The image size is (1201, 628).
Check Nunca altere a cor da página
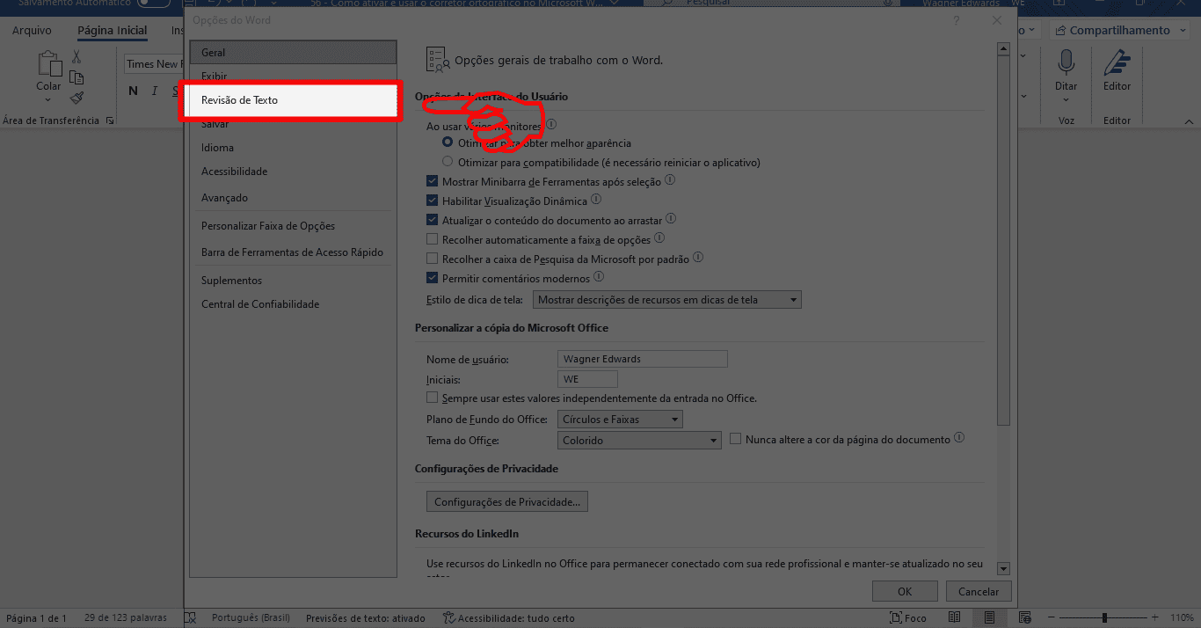point(736,439)
